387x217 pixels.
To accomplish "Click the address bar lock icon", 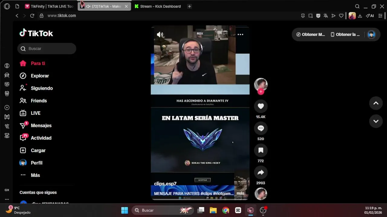I will coord(41,16).
